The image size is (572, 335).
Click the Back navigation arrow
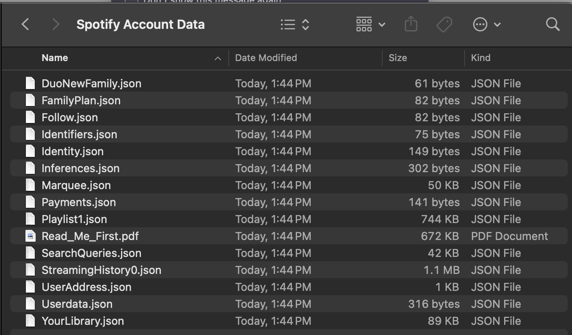click(x=25, y=24)
